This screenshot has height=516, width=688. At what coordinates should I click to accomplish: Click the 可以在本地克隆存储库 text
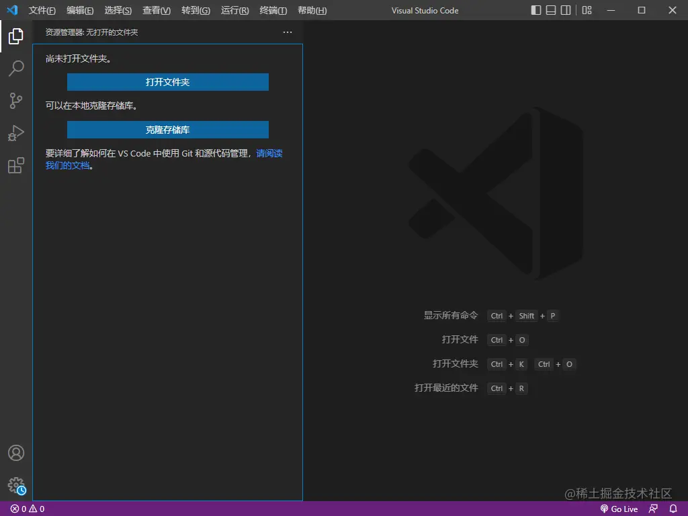[91, 105]
